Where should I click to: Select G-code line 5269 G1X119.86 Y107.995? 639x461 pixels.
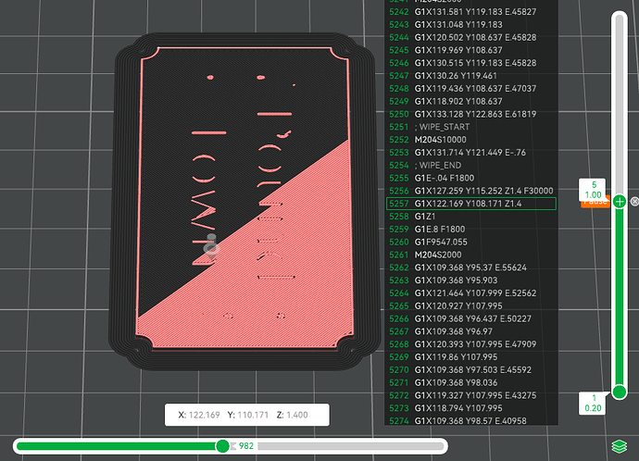(x=471, y=357)
